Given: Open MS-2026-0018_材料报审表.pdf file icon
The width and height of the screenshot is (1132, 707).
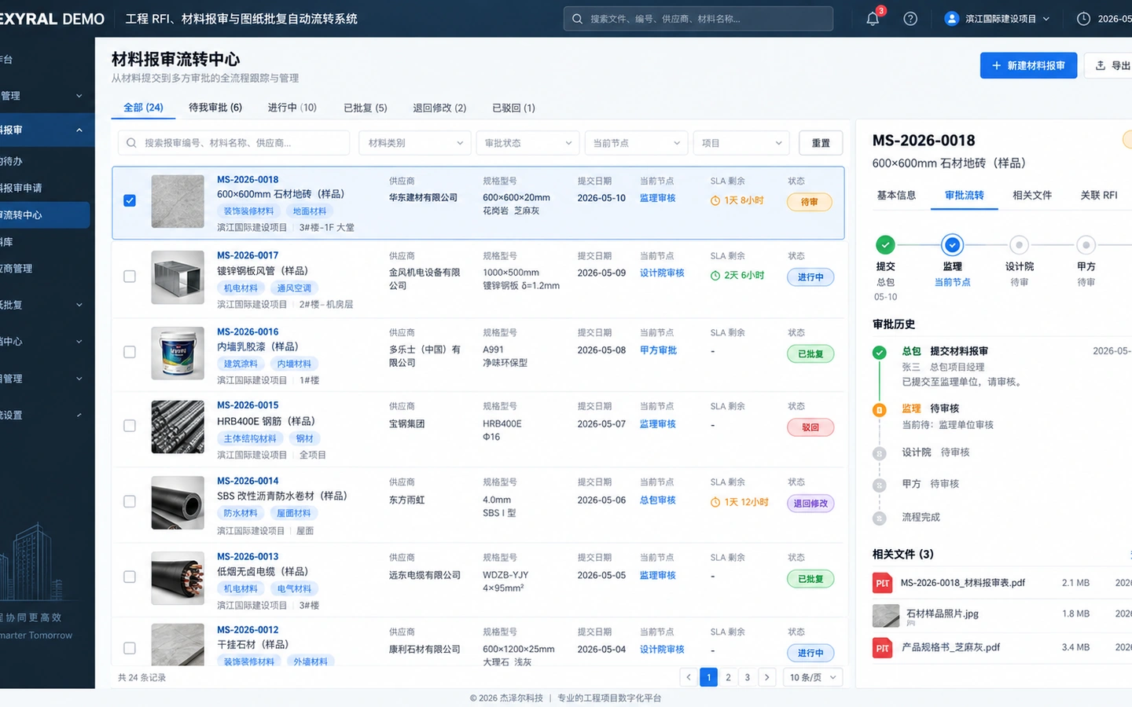Looking at the screenshot, I should point(882,583).
